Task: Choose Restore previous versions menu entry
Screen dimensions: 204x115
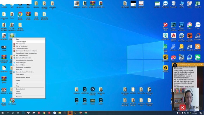Action: pyautogui.click(x=23, y=77)
